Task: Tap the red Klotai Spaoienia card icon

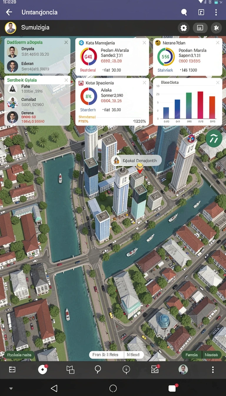Action: (x=81, y=83)
